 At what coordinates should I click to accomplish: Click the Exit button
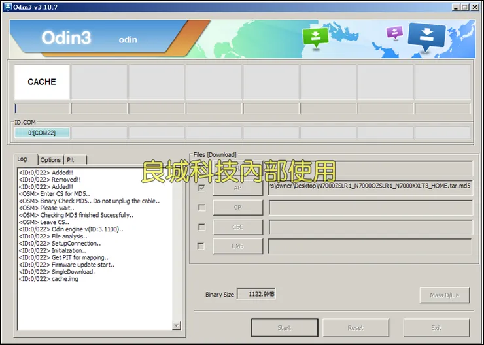(x=436, y=328)
